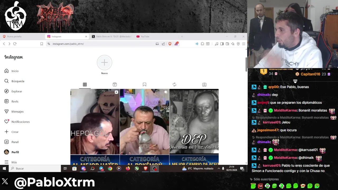This screenshot has height=190, width=338.
Task: Open a new browser tab
Action: coord(182,36)
